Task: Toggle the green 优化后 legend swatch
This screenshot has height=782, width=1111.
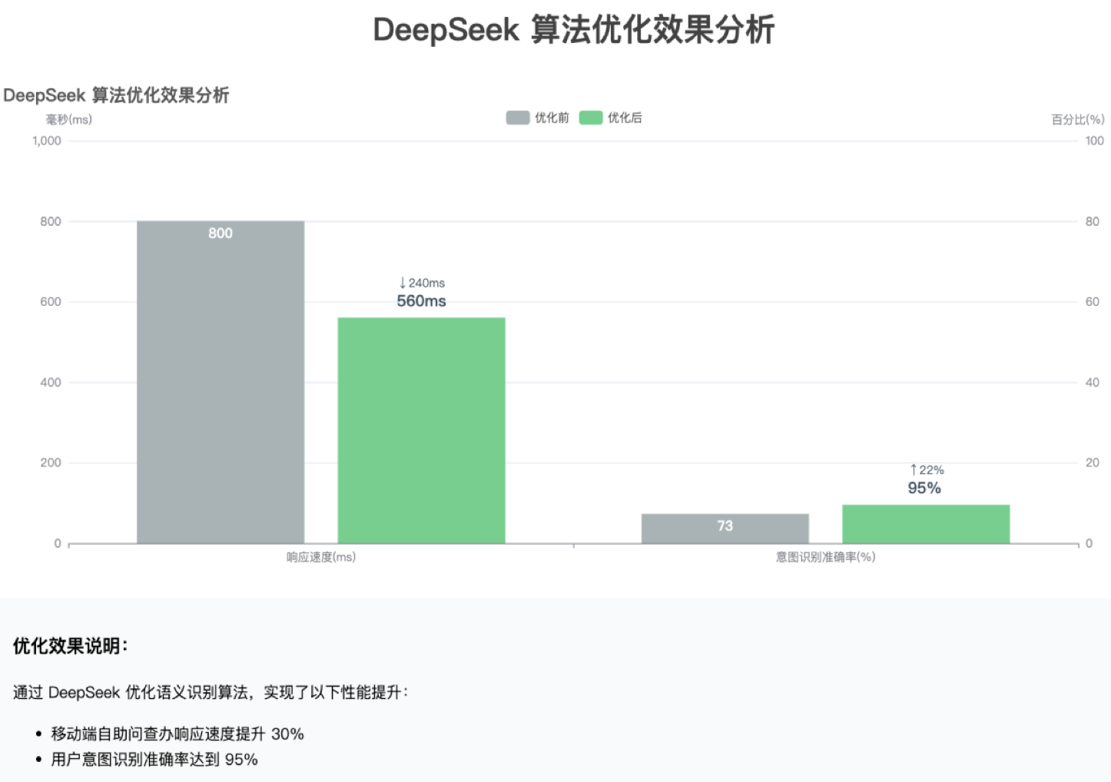Action: (590, 118)
